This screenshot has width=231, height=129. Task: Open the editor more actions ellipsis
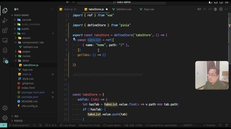point(226,9)
